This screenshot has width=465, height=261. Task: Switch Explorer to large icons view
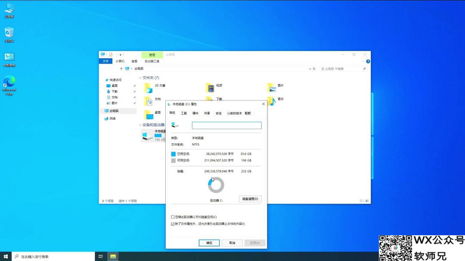(x=367, y=201)
